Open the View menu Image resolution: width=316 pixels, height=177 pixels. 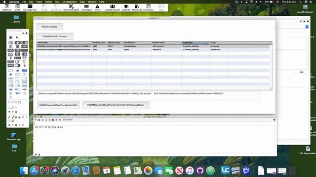click(x=82, y=2)
